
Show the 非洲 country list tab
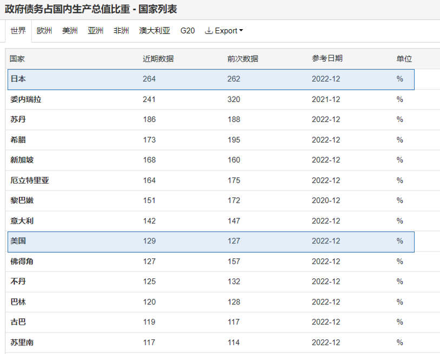121,31
